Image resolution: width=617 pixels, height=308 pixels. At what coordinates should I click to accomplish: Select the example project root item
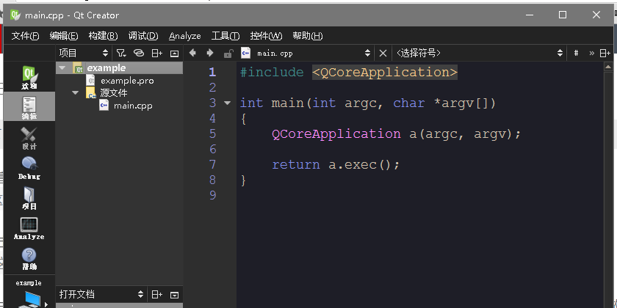107,68
